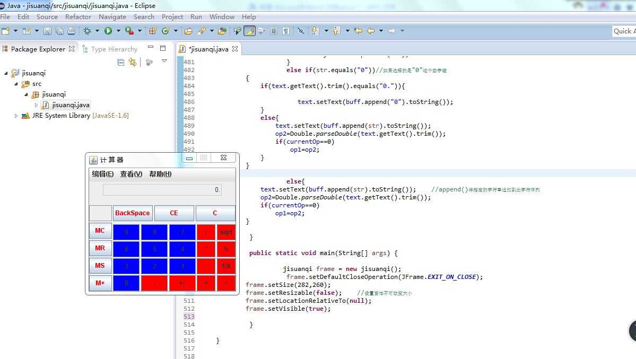Click the New file toolbar icon

[6, 31]
